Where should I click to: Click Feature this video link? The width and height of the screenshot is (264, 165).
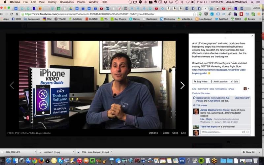[201, 93]
